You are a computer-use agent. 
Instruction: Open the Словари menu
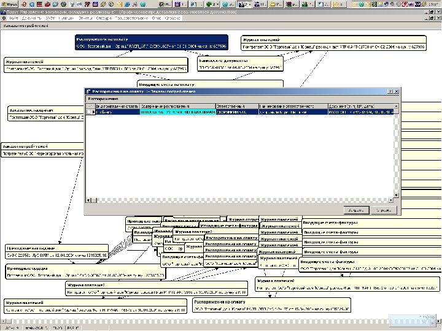(x=104, y=18)
